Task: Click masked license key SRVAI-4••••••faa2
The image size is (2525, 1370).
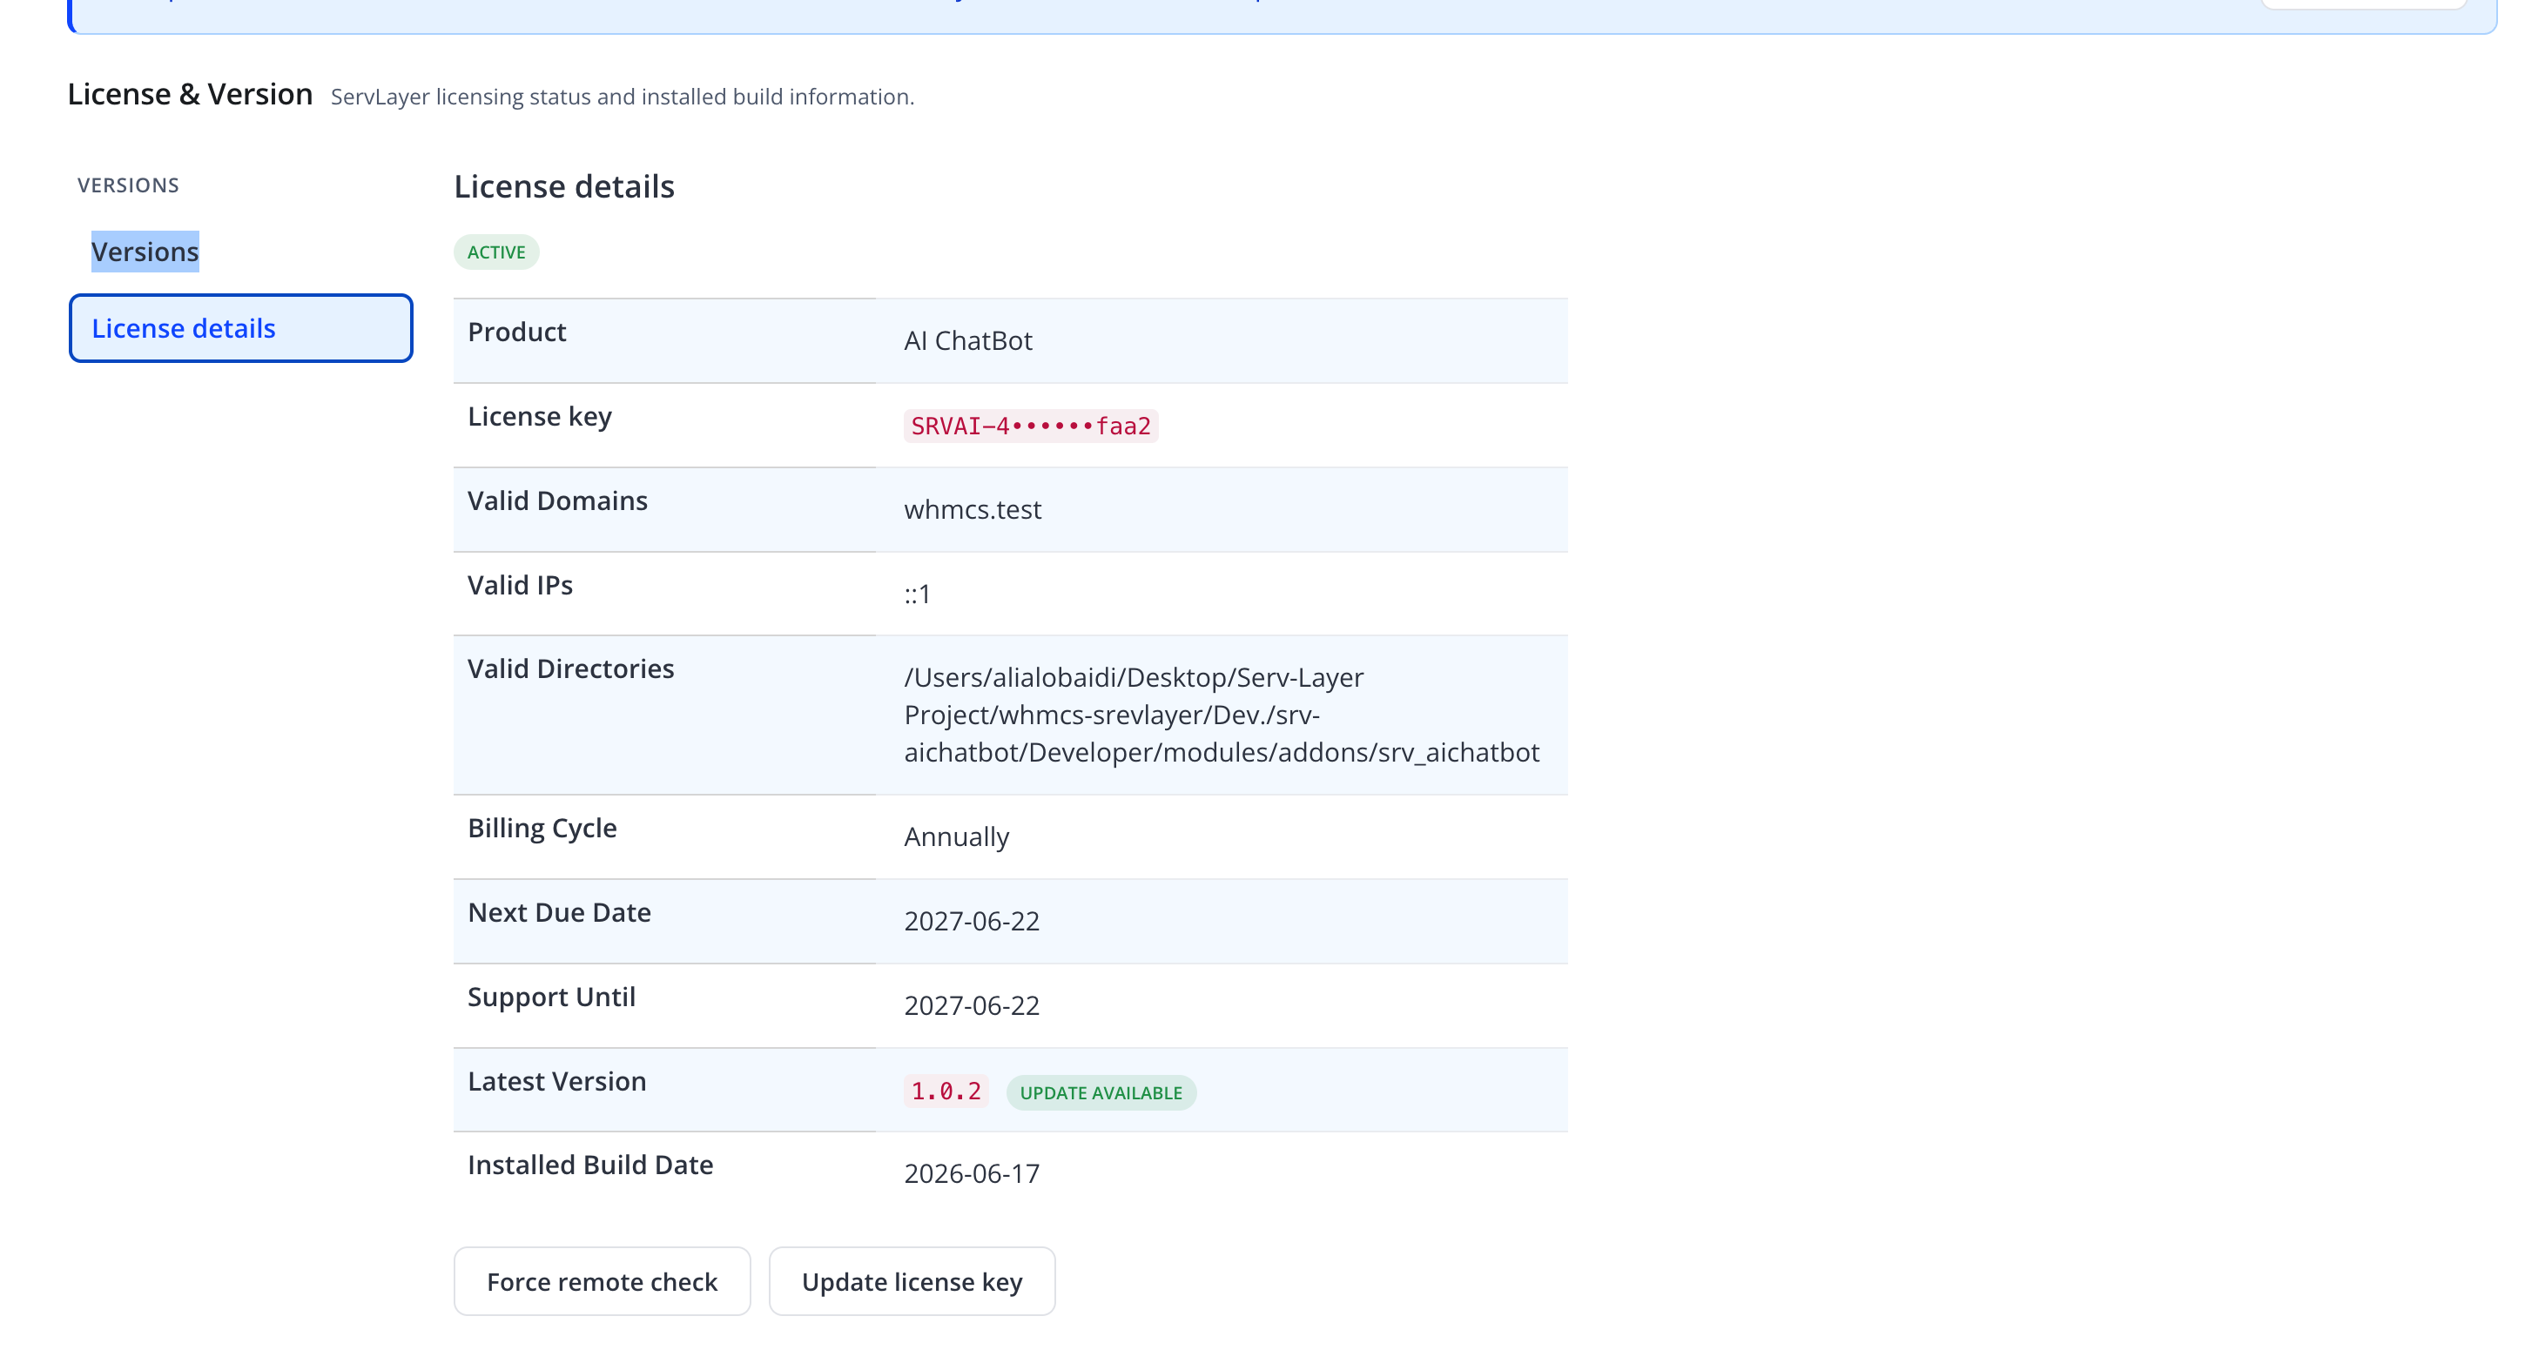Action: (1031, 426)
